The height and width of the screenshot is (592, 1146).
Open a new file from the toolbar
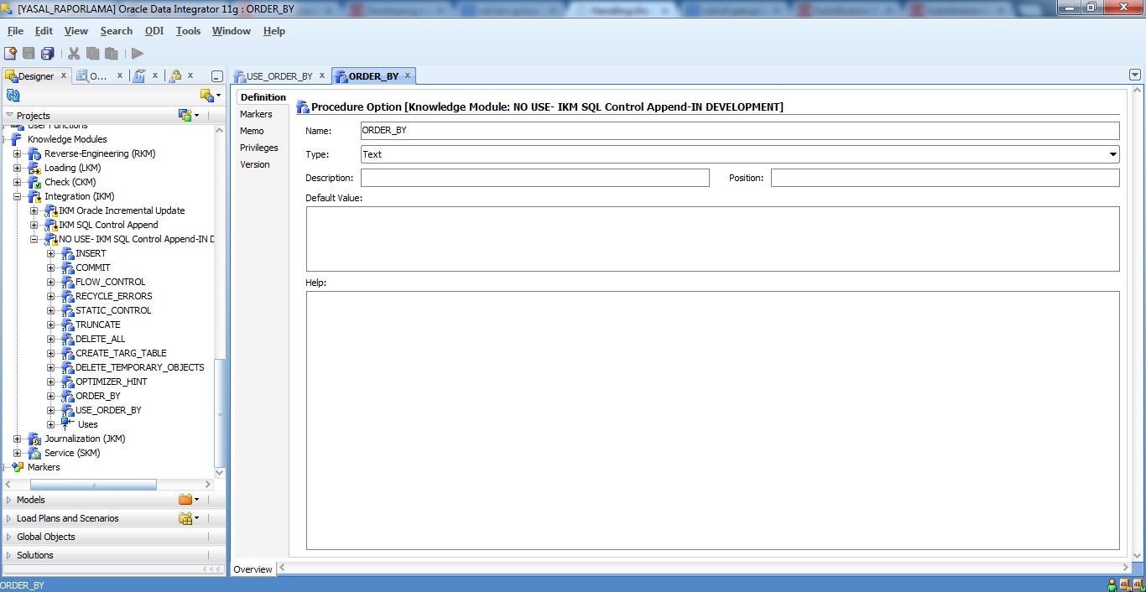click(12, 52)
